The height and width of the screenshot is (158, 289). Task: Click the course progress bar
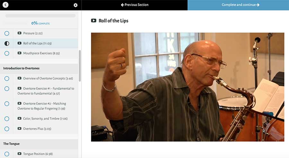pyautogui.click(x=40, y=16)
